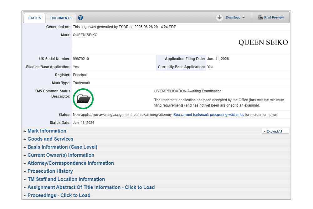Click the large QUEEN SEIKO mark image
This screenshot has height=209, width=313.
click(263, 42)
